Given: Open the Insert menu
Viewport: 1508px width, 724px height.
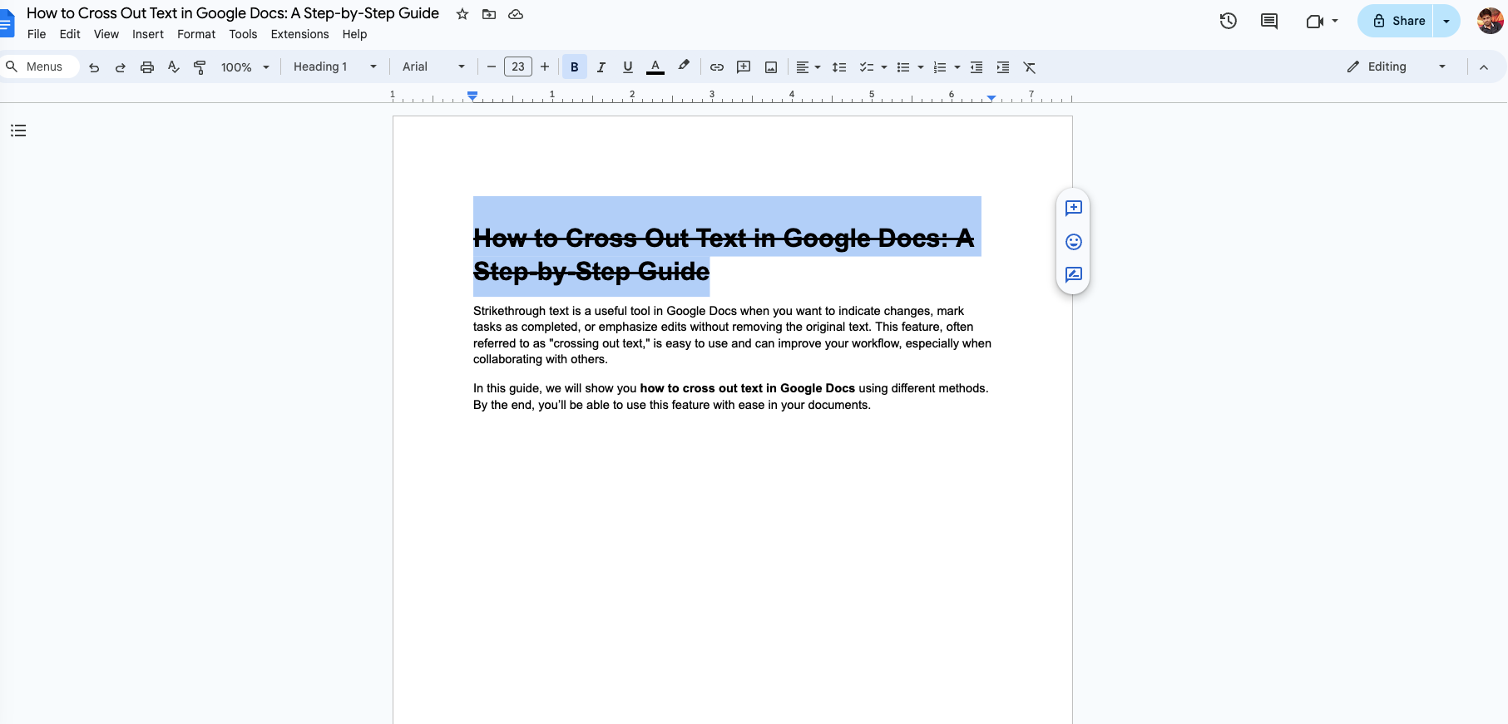Looking at the screenshot, I should (148, 34).
